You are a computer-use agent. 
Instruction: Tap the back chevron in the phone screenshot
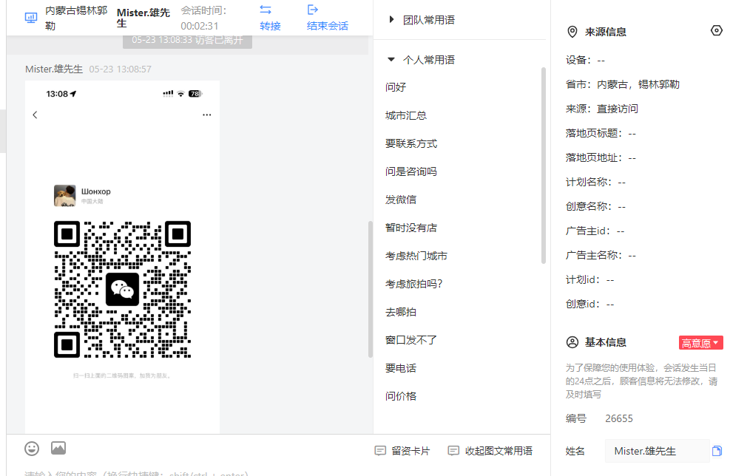click(35, 115)
